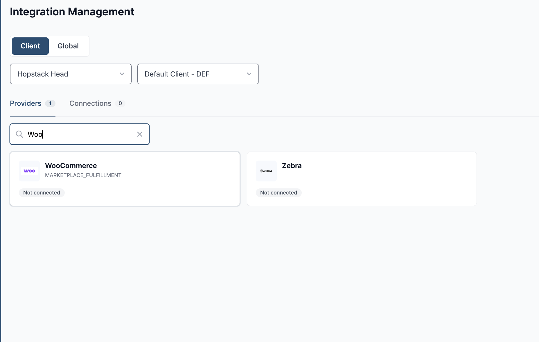Click the Integration Management heading
Image resolution: width=539 pixels, height=342 pixels.
click(x=72, y=12)
